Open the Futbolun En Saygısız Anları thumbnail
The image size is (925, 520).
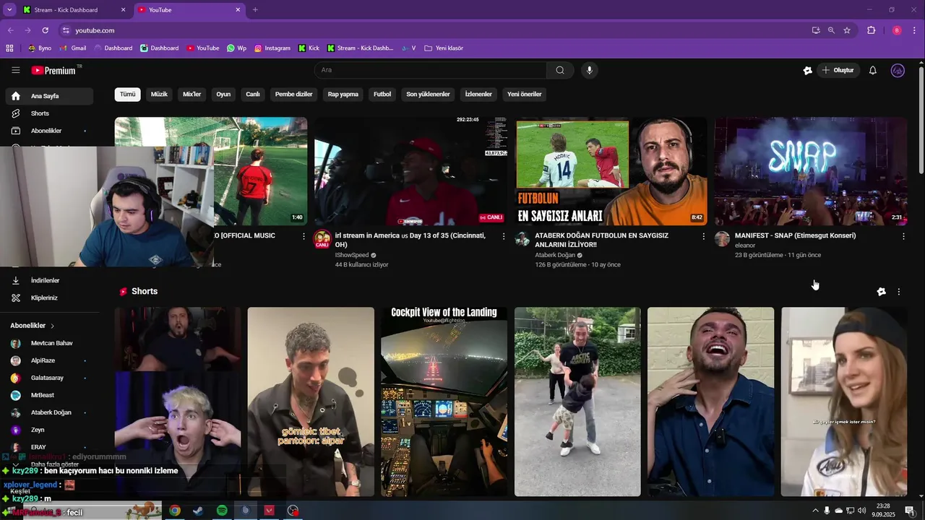[x=611, y=171]
